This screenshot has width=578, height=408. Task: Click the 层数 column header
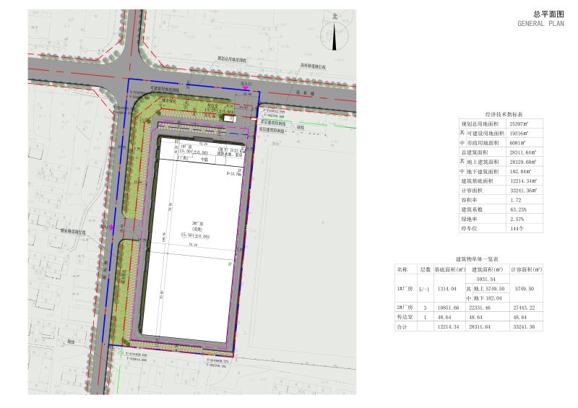click(x=425, y=270)
